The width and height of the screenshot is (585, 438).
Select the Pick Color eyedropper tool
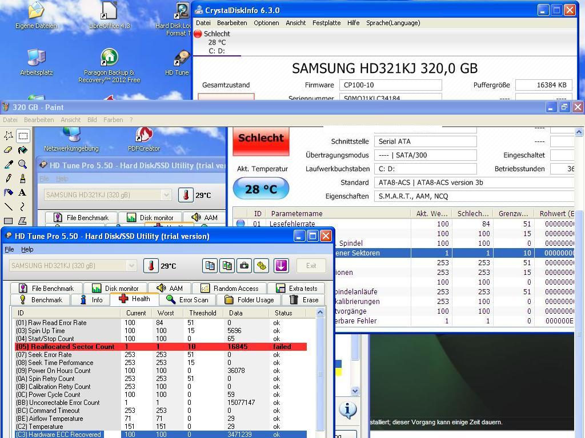tap(8, 164)
